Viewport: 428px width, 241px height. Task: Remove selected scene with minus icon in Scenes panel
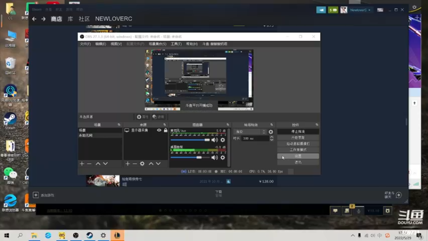coord(89,164)
